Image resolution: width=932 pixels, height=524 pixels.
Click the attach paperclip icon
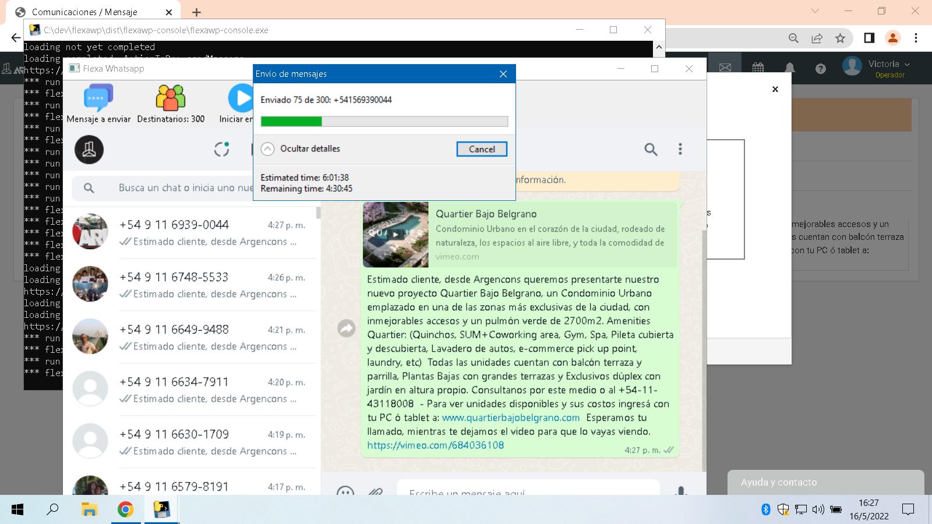pos(375,491)
